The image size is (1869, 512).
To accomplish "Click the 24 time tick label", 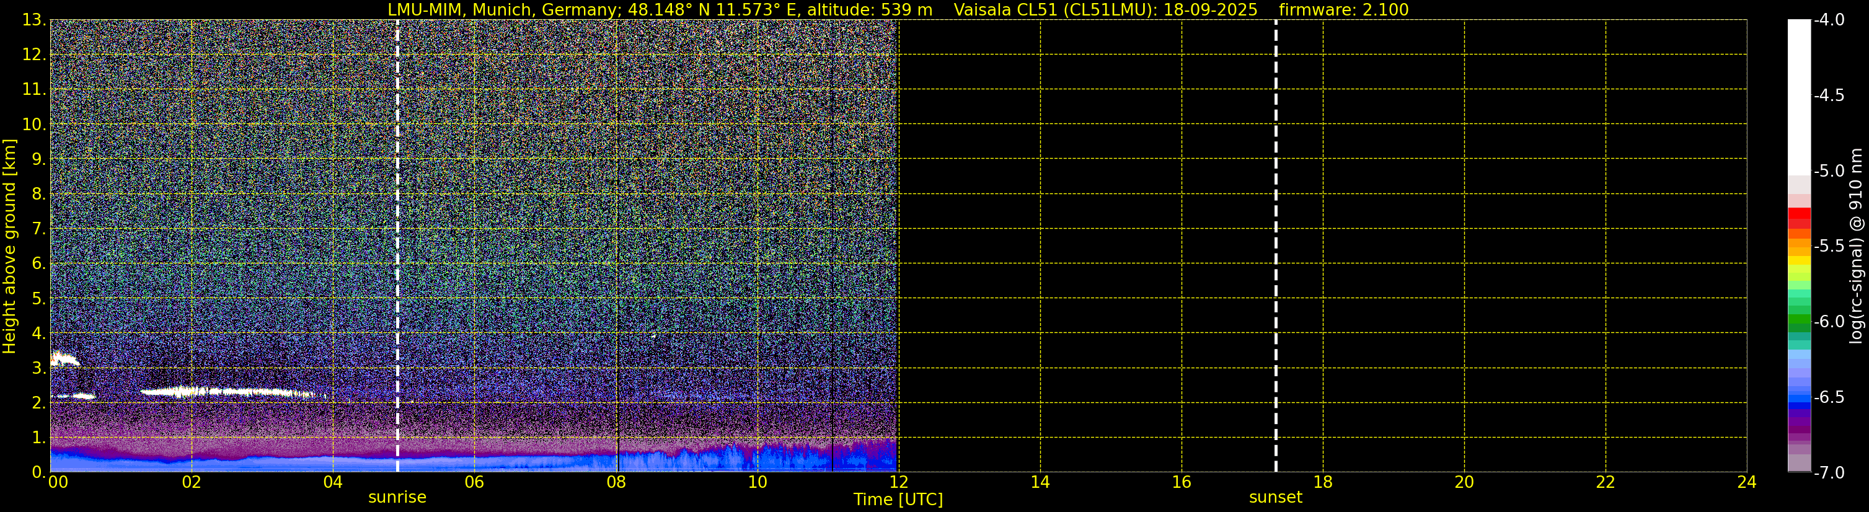I will pos(1746,482).
